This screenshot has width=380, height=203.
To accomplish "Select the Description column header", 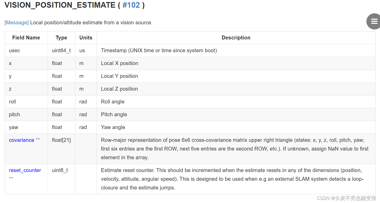I will [x=236, y=38].
